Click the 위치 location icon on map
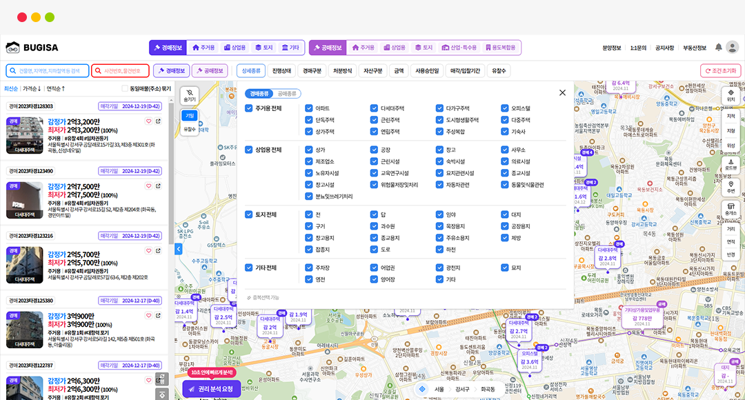745x400 pixels. [x=731, y=95]
